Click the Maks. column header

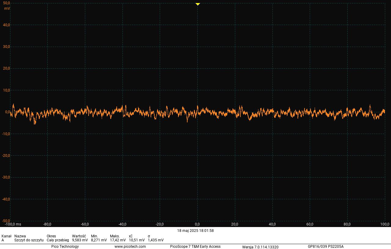tap(115, 236)
